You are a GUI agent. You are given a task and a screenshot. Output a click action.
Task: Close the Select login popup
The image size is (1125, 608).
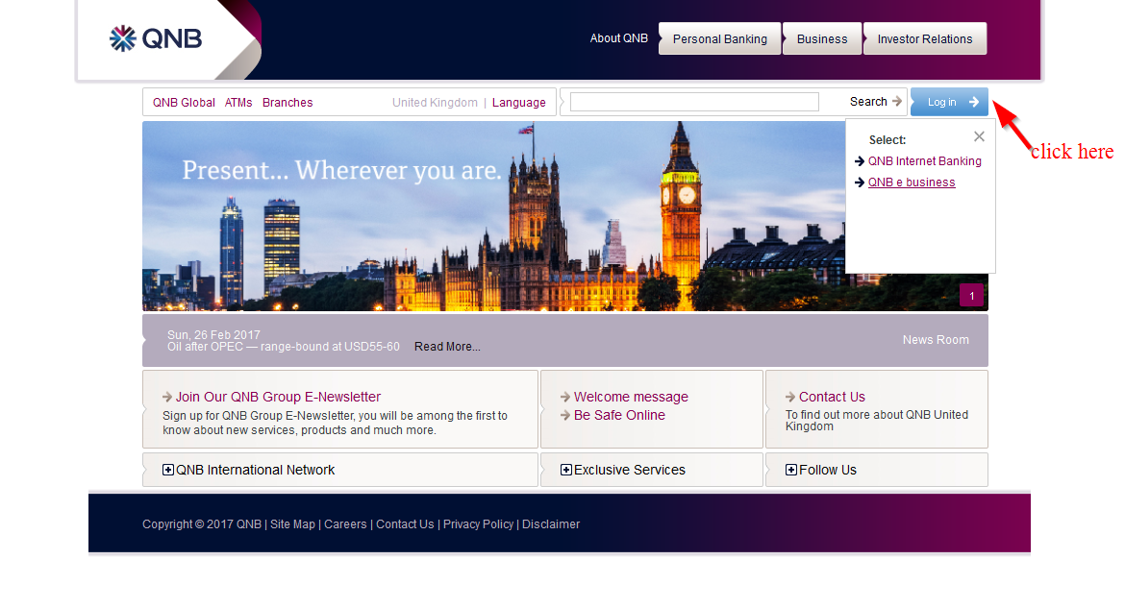point(980,136)
